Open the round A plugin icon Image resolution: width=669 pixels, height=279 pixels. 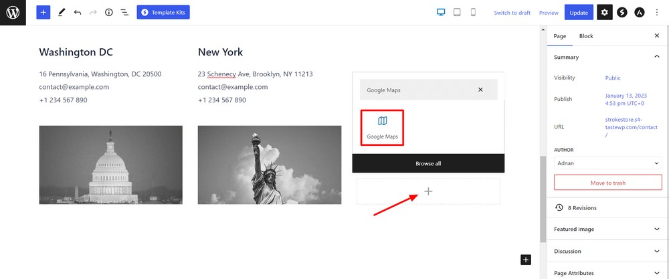[x=639, y=12]
